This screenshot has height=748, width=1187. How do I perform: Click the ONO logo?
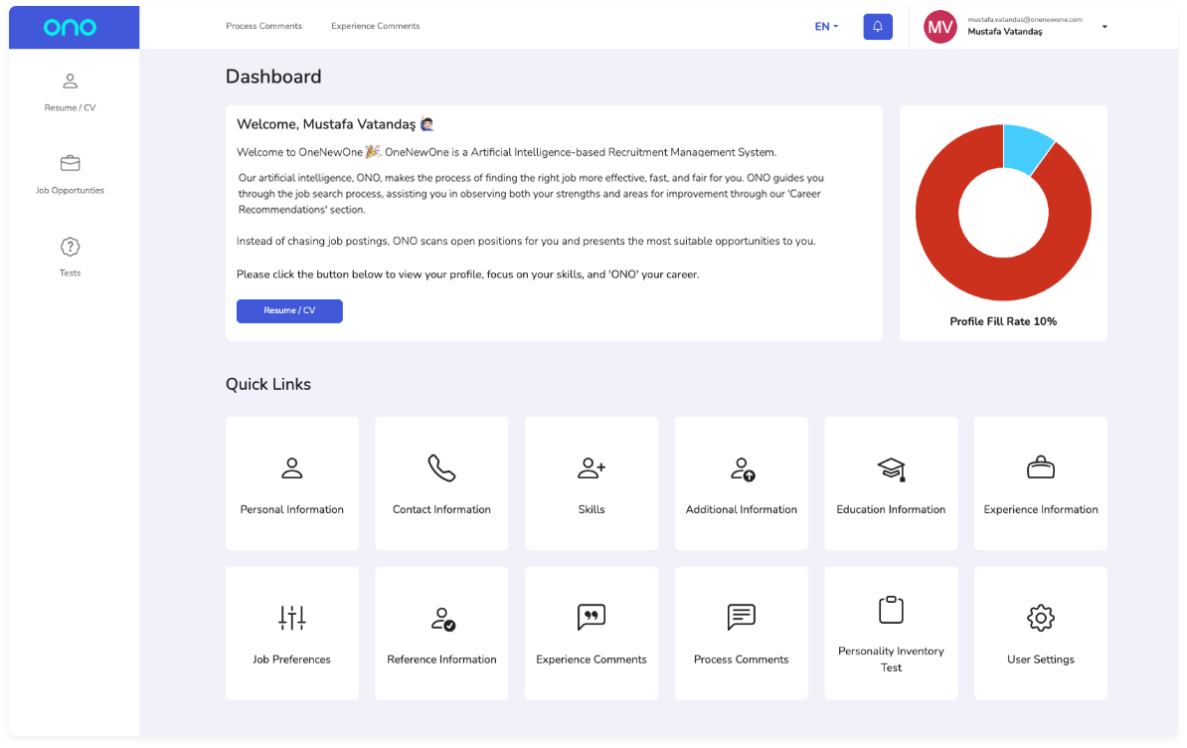tap(70, 27)
